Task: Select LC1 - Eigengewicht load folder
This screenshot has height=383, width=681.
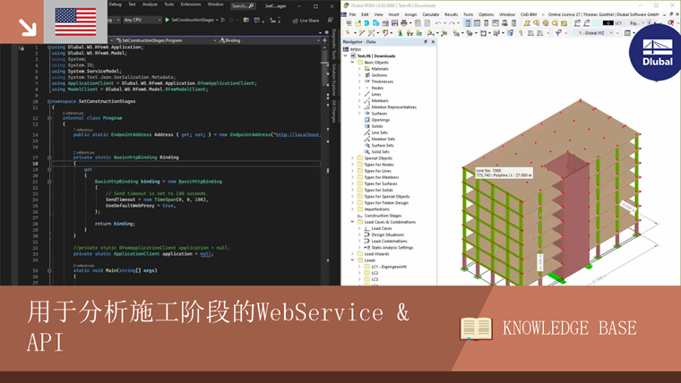Action: click(x=389, y=267)
